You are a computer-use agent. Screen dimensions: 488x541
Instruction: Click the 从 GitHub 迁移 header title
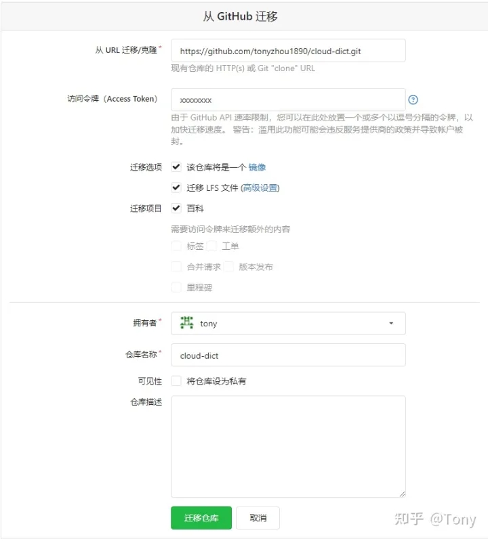[x=241, y=16]
